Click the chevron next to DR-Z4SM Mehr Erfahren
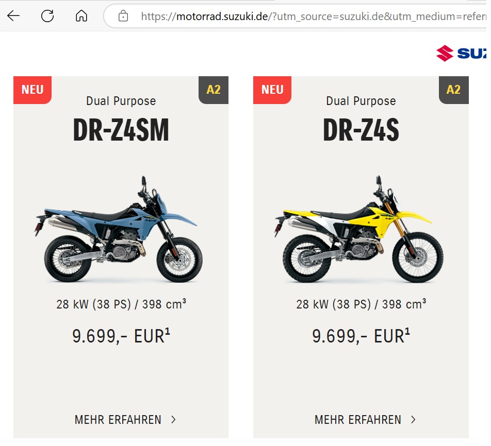 coord(173,420)
